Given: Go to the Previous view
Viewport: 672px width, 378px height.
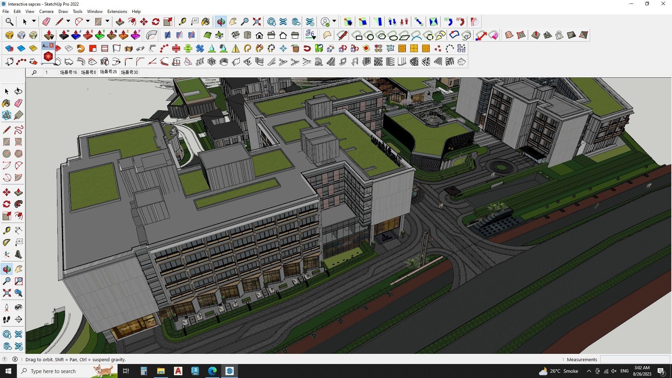Looking at the screenshot, I should 19,293.
